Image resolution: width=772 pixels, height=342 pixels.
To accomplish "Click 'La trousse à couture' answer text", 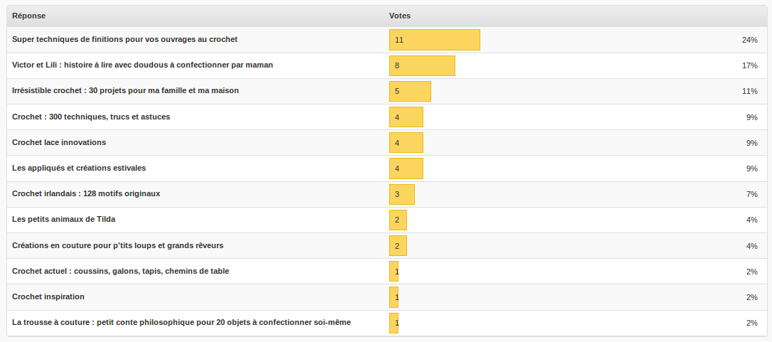I will [x=181, y=321].
